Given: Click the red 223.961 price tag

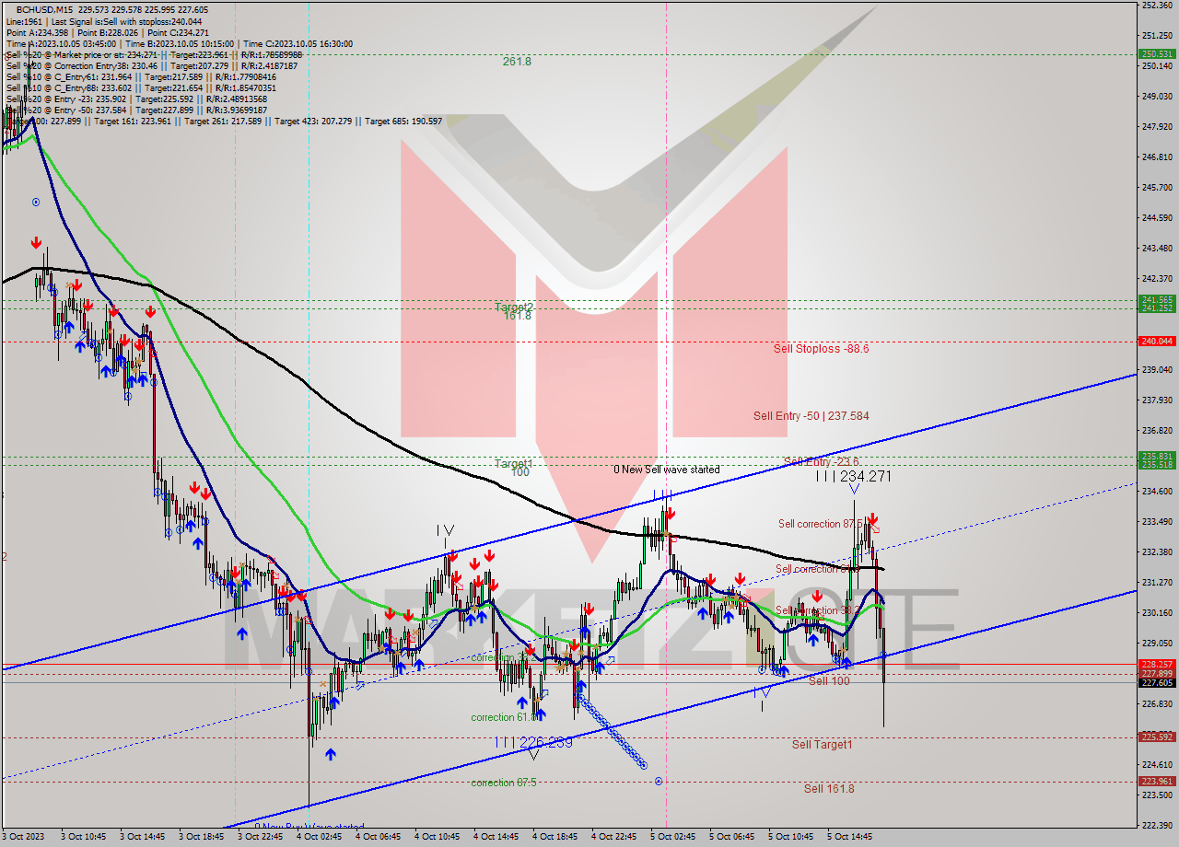Looking at the screenshot, I should coord(1157,782).
